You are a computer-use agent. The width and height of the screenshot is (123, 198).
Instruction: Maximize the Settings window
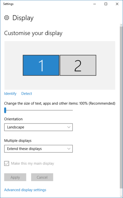tap(106, 4)
